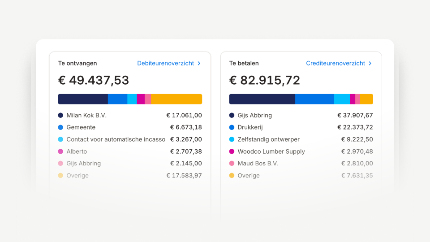Click cyan dot beside Contact voor automatische incasso

[60, 139]
